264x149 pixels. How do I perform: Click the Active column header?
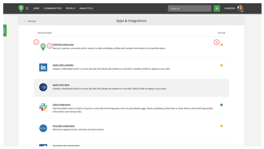221,33
